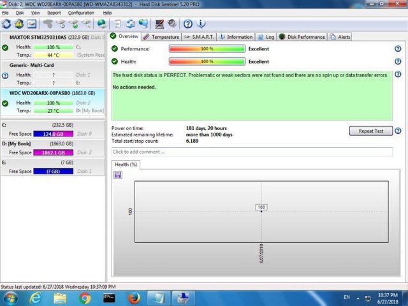
Task: Open the toolbar help question mark icon
Action: pyautogui.click(x=188, y=24)
